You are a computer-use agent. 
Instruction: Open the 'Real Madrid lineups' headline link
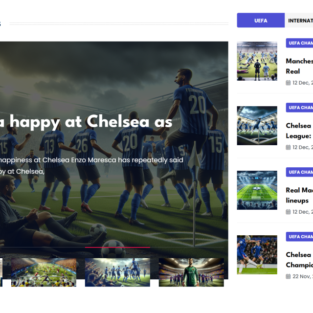pyautogui.click(x=299, y=195)
